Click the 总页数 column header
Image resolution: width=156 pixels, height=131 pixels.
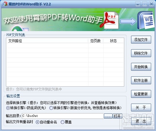(x=96, y=41)
